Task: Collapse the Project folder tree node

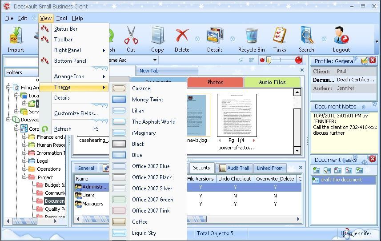Action: pos(24,177)
